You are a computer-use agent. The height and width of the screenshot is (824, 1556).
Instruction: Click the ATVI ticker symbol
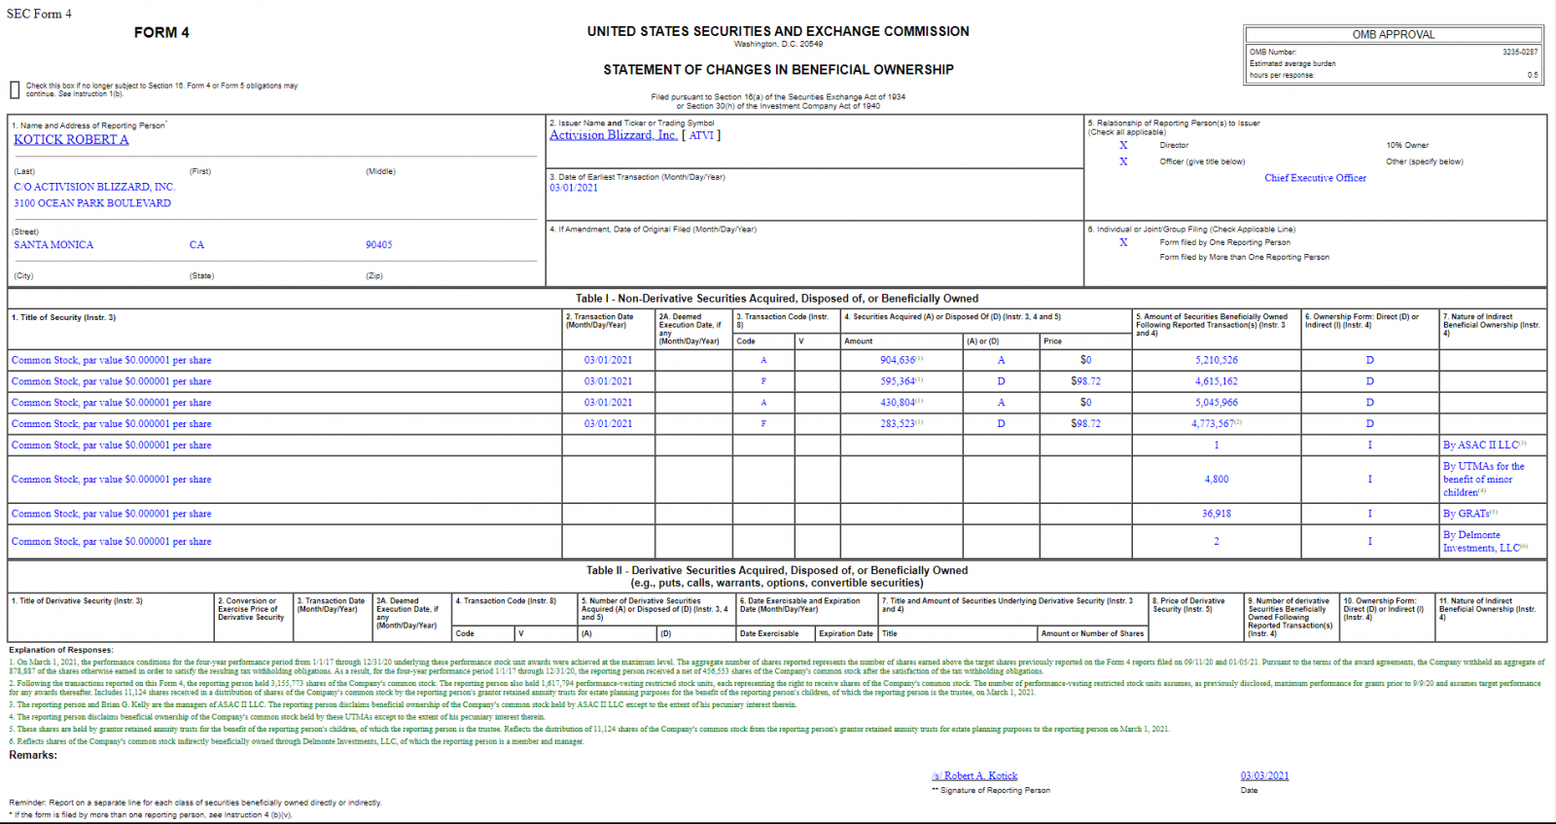pyautogui.click(x=701, y=136)
